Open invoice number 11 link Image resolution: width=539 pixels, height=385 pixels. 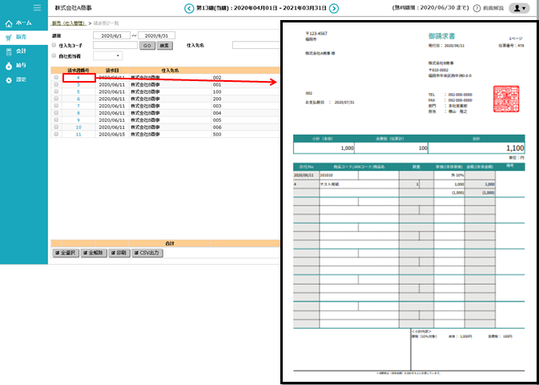(x=78, y=134)
